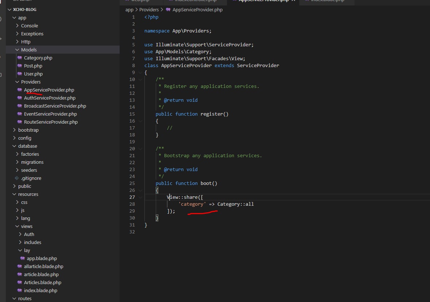Screen dimensions: 430x302
Task: Expand the migrations folder
Action: [18, 162]
